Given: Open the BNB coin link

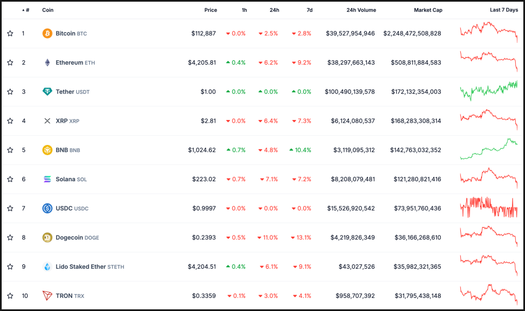Looking at the screenshot, I should point(67,150).
